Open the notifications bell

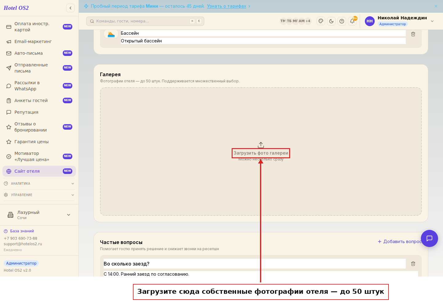pos(352,21)
